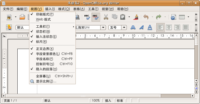The width and height of the screenshot is (200, 104).
Task: Undo the last action
Action: point(146,17)
